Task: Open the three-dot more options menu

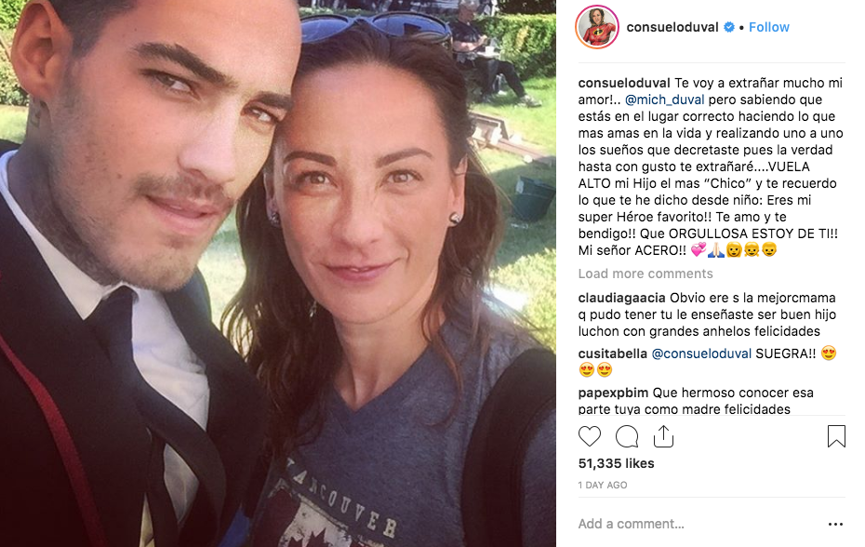Action: [x=836, y=524]
